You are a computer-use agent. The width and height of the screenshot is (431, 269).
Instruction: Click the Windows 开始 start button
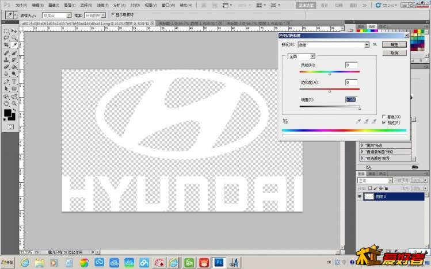pyautogui.click(x=7, y=263)
